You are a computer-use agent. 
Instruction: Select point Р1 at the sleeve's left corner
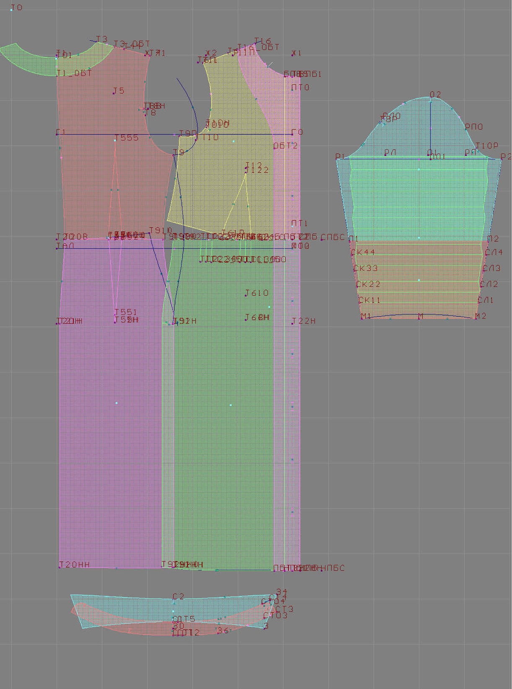pyautogui.click(x=337, y=159)
